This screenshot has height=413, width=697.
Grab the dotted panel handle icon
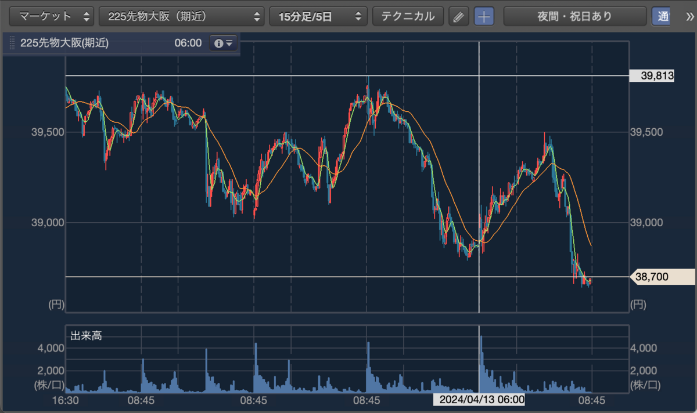[12, 44]
